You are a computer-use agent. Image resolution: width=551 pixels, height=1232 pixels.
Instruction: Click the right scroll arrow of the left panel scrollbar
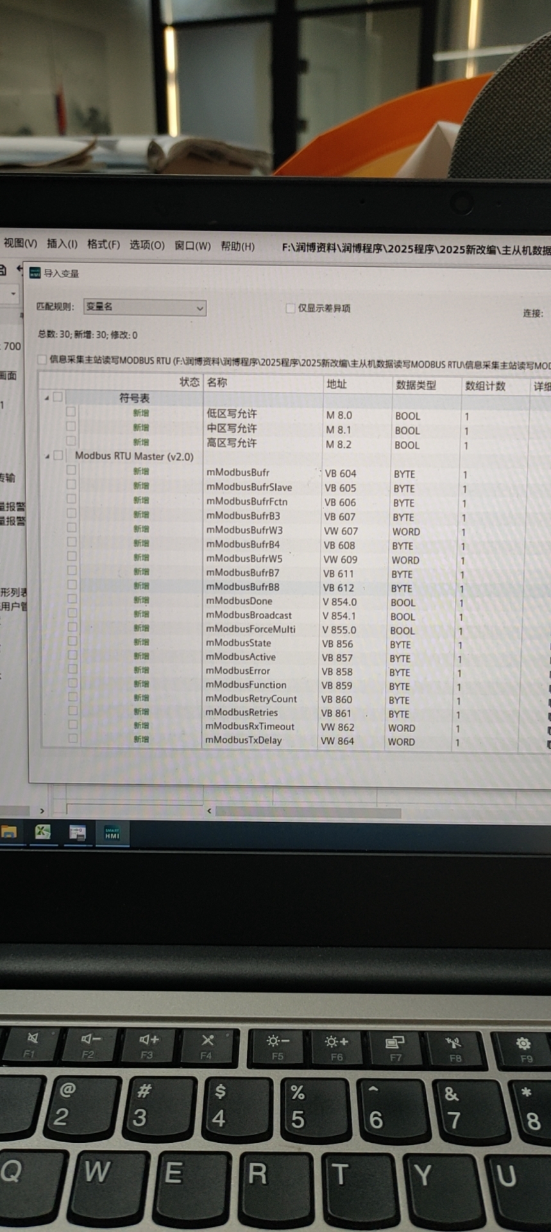42,811
